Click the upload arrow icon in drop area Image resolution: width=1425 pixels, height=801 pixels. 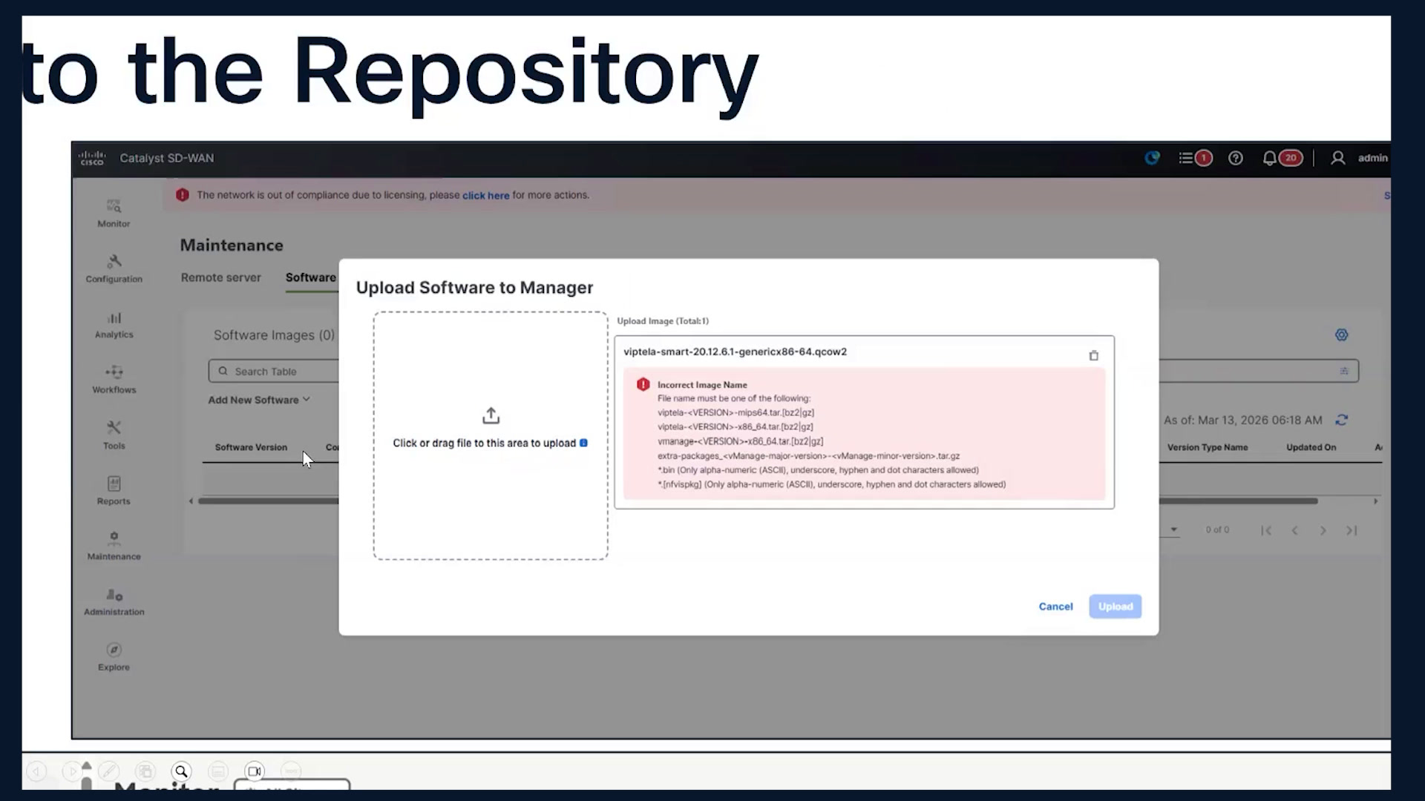pyautogui.click(x=491, y=415)
